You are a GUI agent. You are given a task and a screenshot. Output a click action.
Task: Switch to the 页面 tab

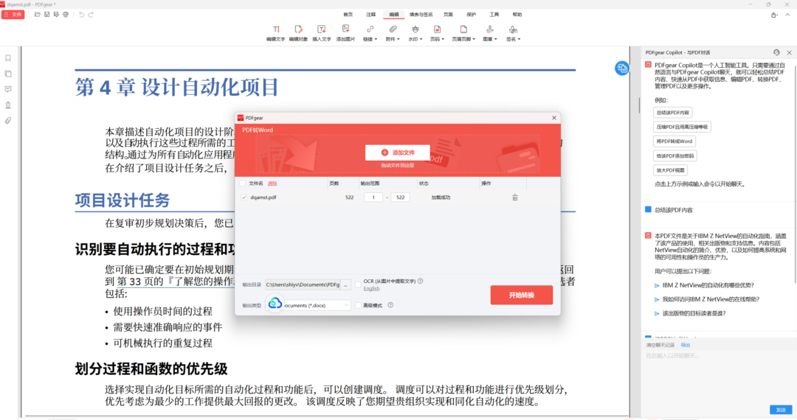pos(449,15)
